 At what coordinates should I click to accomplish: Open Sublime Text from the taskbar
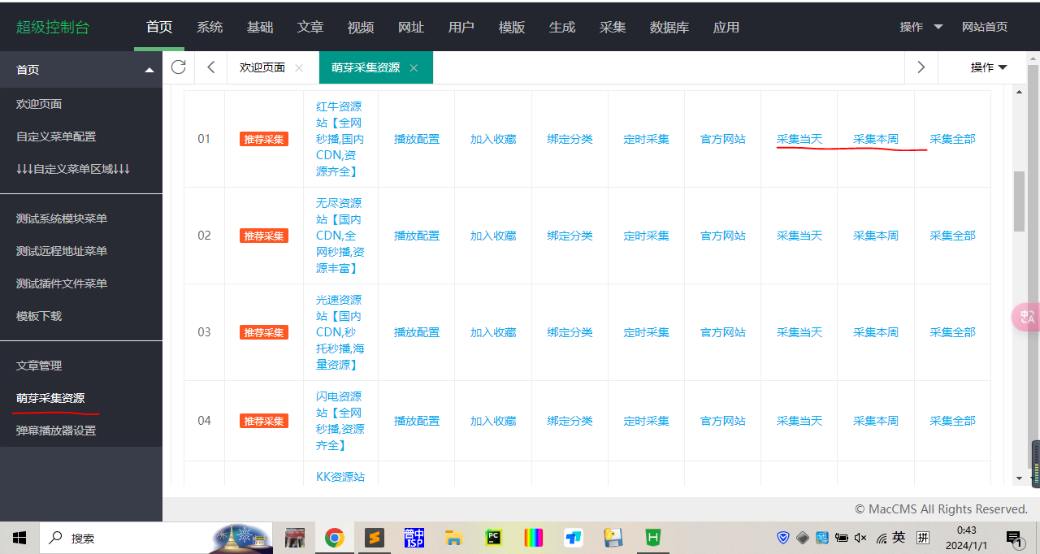(x=374, y=537)
